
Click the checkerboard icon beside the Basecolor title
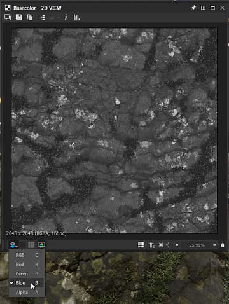[8, 8]
